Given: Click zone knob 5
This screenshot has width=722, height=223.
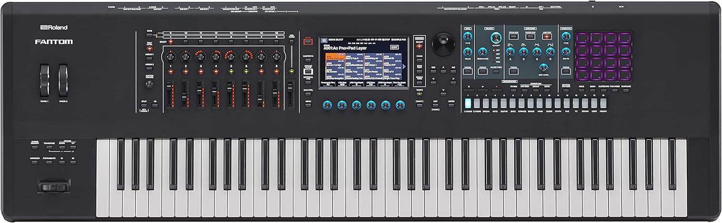Looking at the screenshot, I should [231, 57].
